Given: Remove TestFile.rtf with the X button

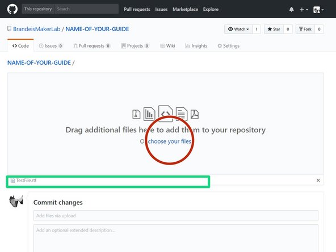Looking at the screenshot, I should click(x=318, y=180).
